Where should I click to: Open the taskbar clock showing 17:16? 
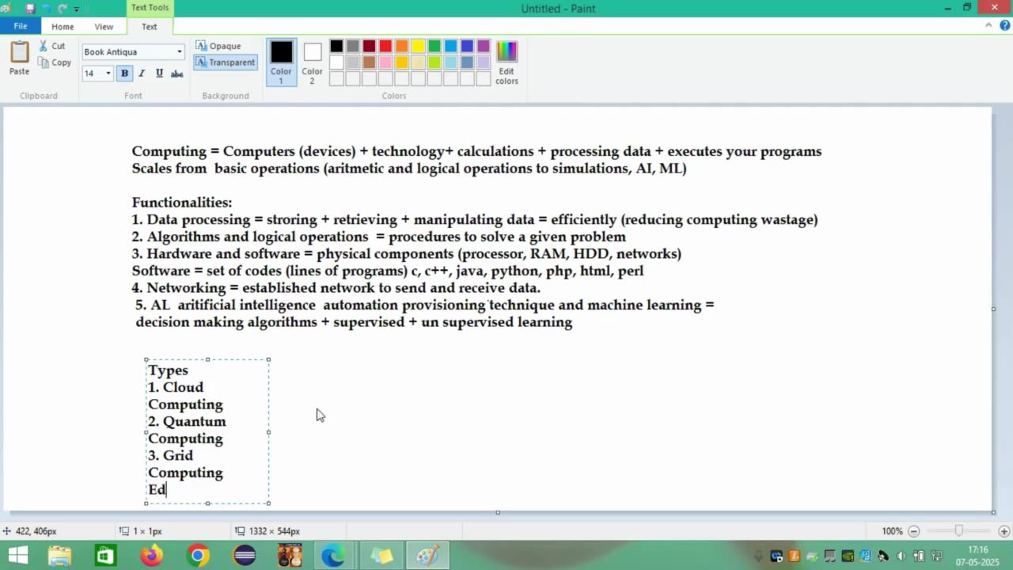[x=978, y=556]
